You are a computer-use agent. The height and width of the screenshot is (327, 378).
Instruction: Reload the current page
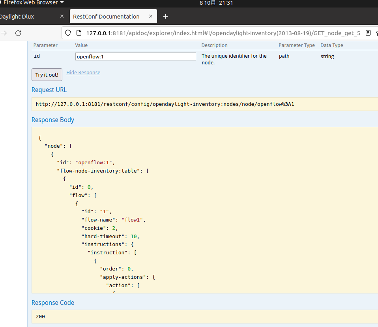[x=18, y=33]
